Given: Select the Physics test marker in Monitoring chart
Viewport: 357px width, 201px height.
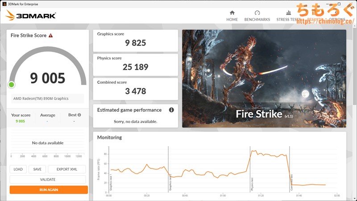Looking at the screenshot, I should coord(250,183).
